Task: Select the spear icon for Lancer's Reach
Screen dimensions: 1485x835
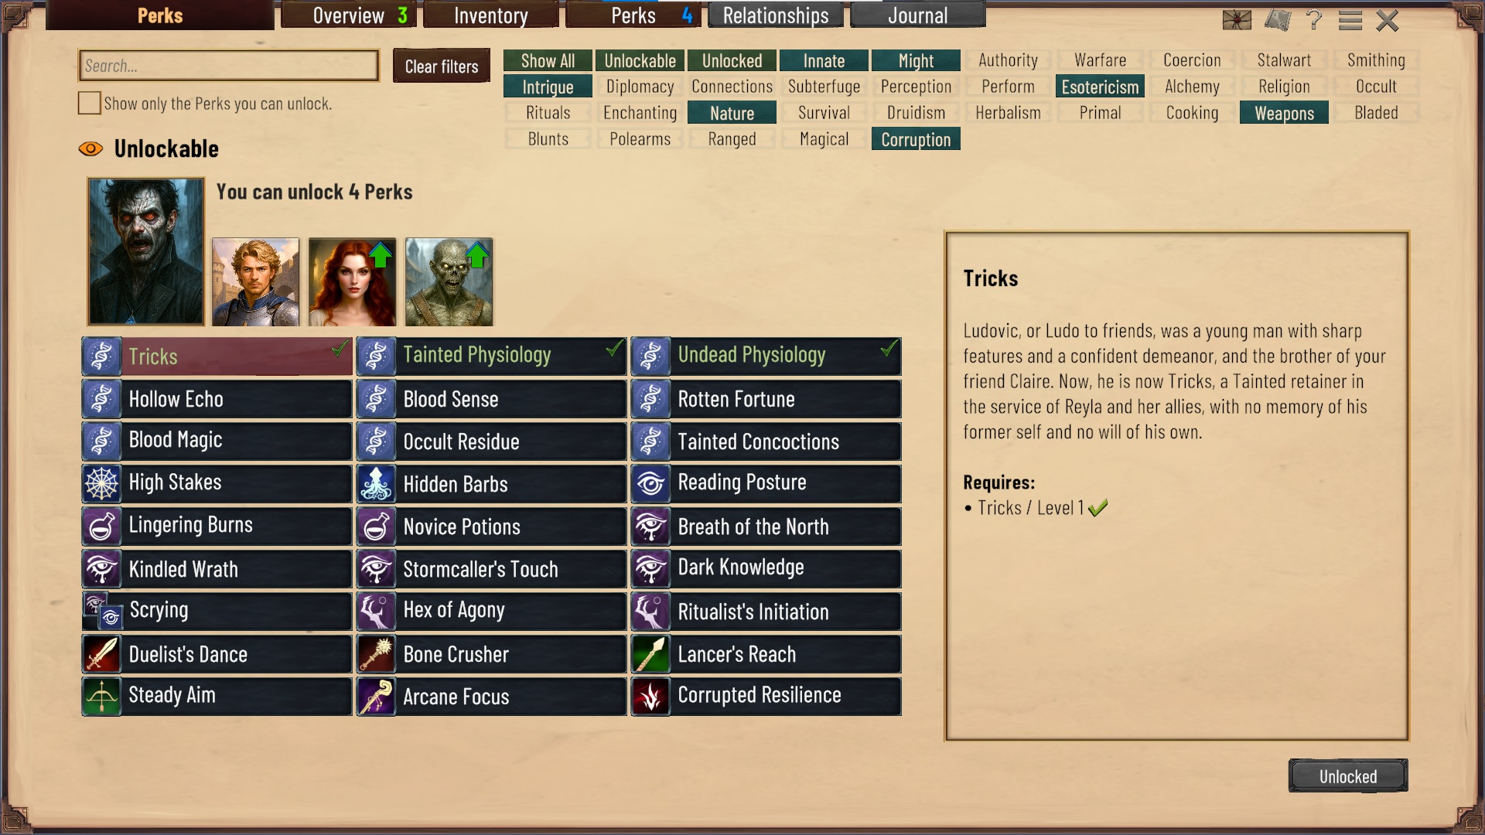Action: click(x=650, y=654)
